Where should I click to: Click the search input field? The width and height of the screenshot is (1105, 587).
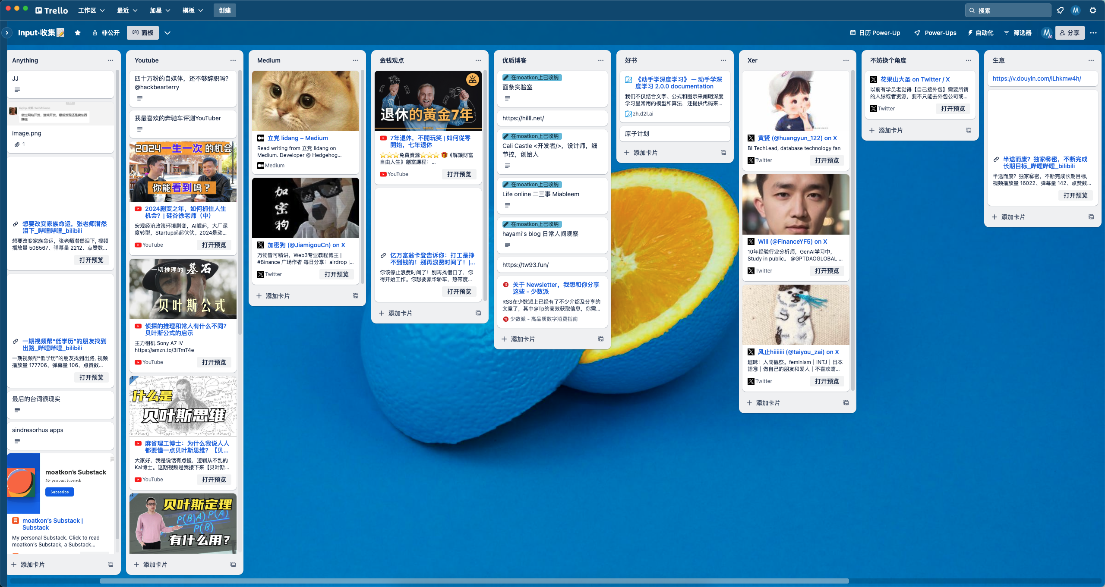(x=1008, y=10)
